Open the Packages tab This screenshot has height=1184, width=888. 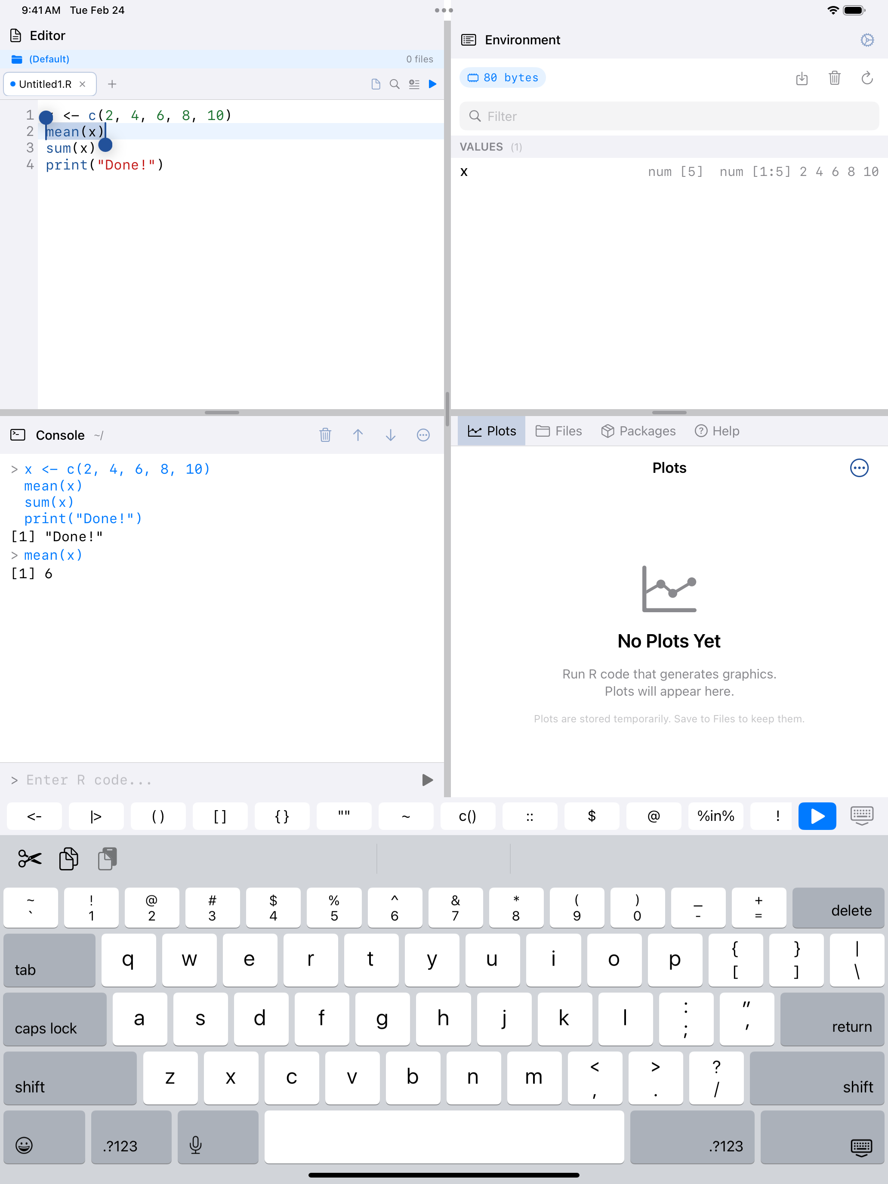point(638,431)
